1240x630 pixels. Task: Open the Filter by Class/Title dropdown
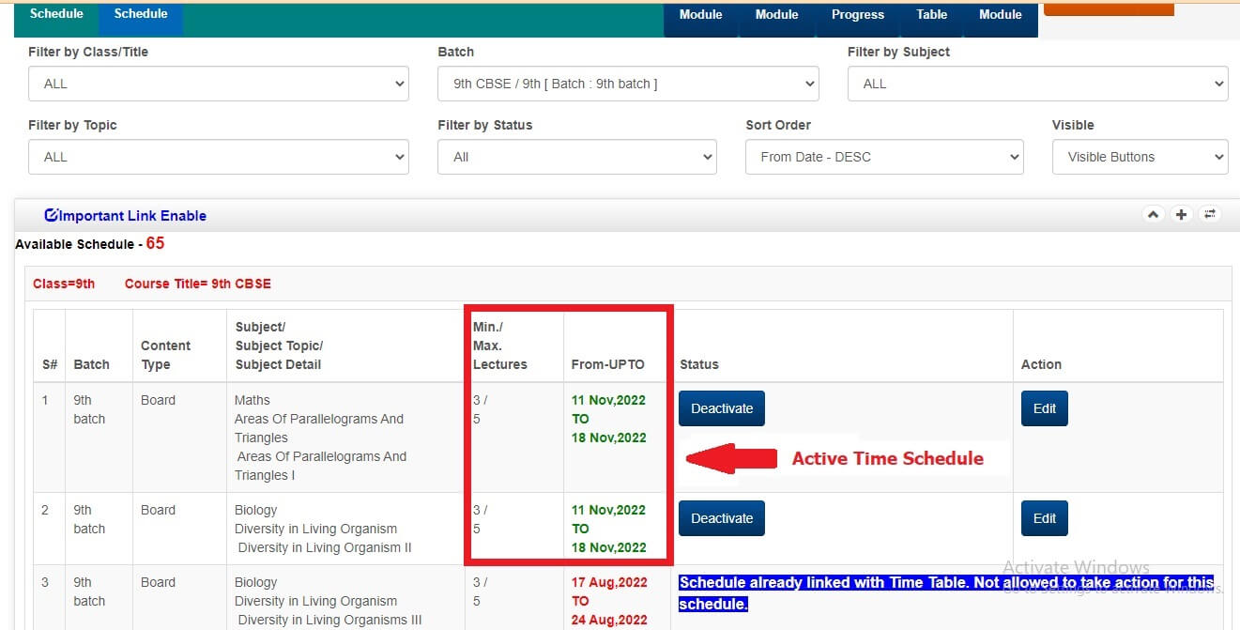click(218, 84)
